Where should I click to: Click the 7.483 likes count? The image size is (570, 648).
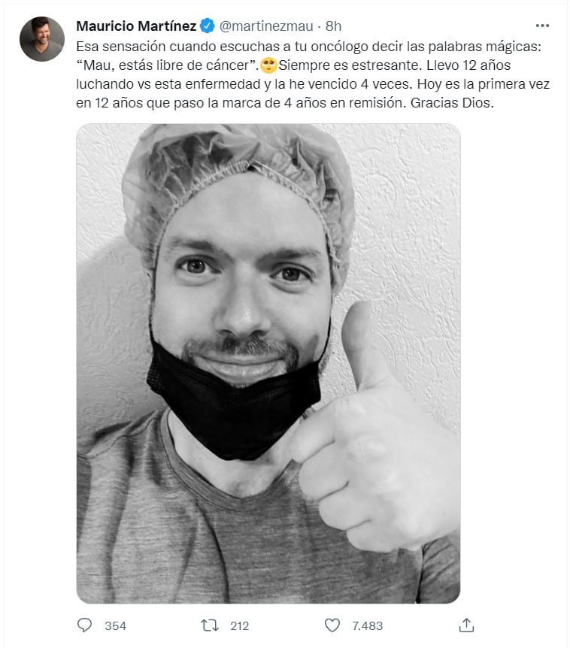coord(368,625)
